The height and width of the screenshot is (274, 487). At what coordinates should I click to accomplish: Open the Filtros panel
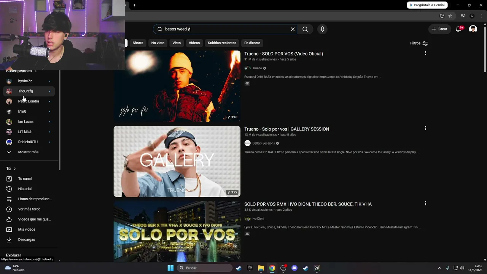pos(419,43)
